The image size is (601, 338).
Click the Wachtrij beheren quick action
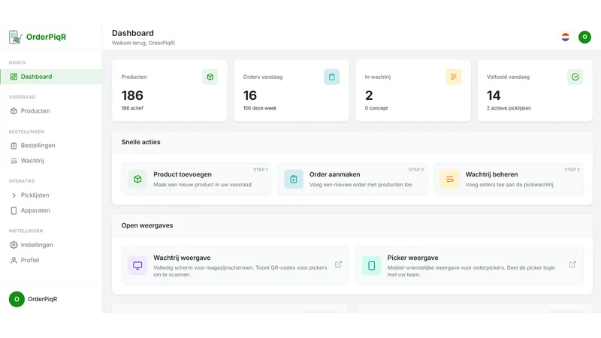coord(509,179)
